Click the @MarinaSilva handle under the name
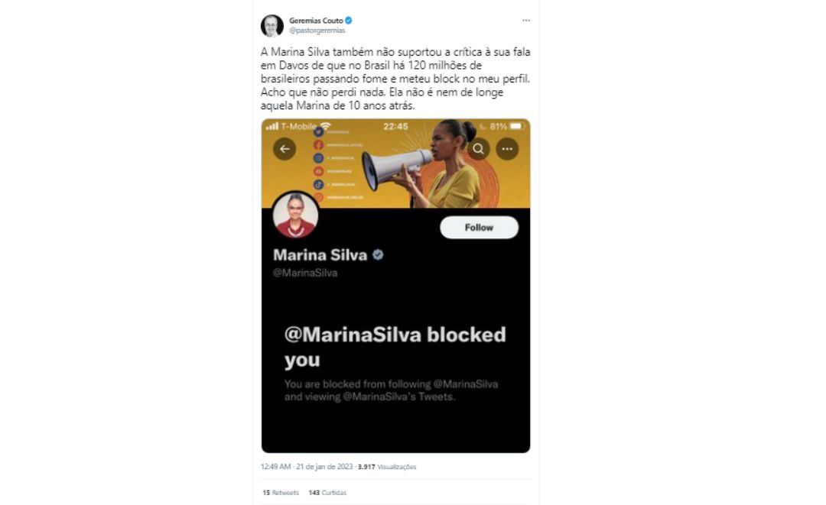This screenshot has width=826, height=505. click(305, 273)
